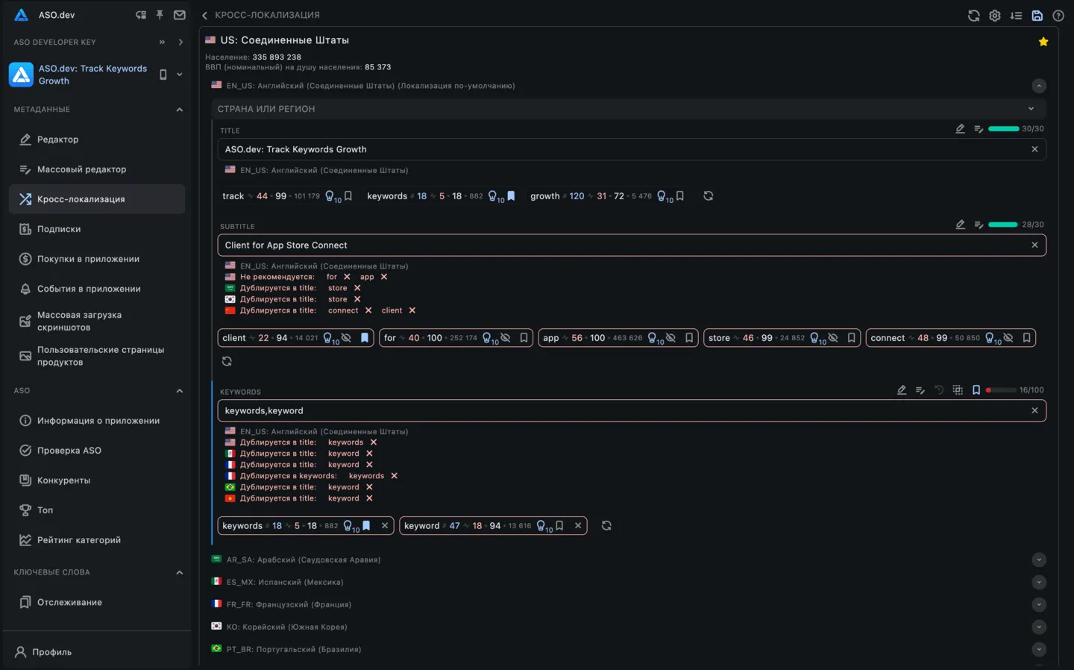Click the pencil edit icon for Title
The width and height of the screenshot is (1074, 670).
[x=960, y=129]
